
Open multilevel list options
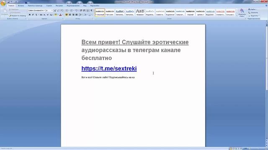[x=76, y=10]
